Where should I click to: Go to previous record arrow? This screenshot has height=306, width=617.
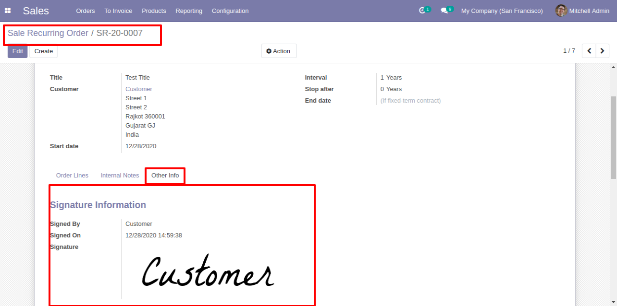click(589, 51)
